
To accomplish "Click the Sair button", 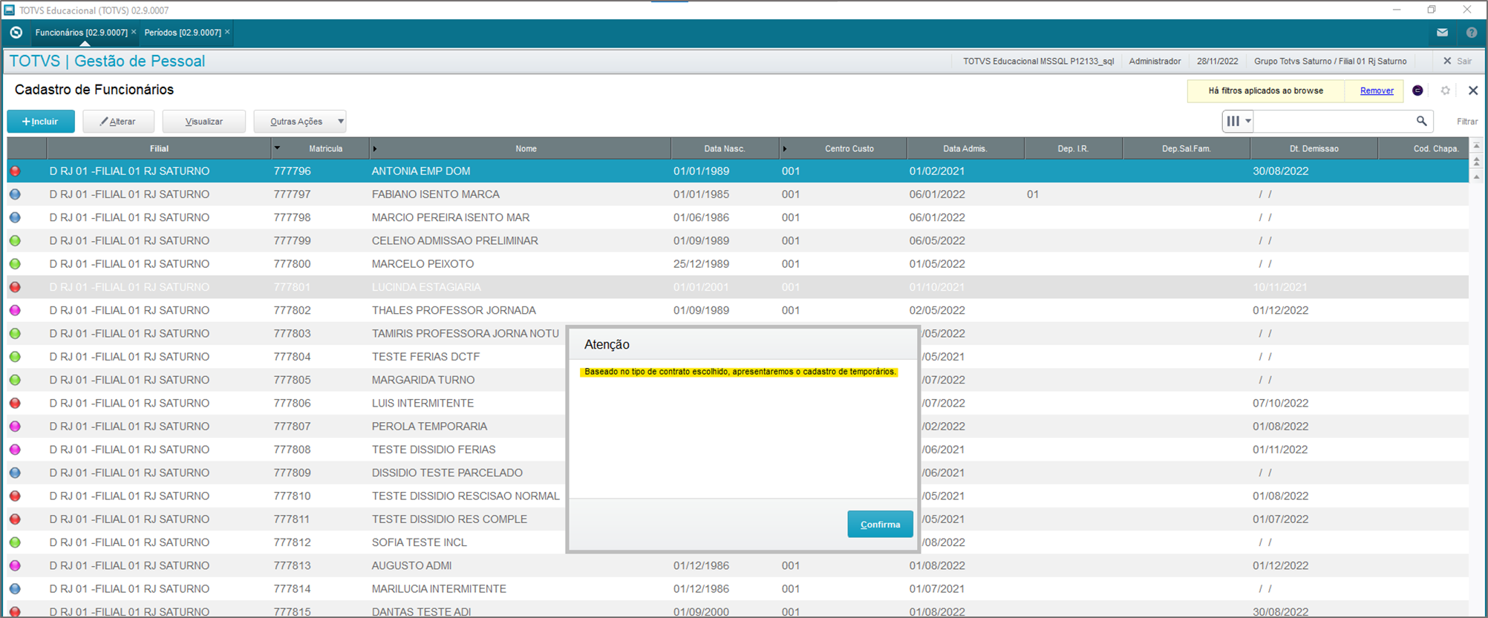I will [x=1457, y=61].
